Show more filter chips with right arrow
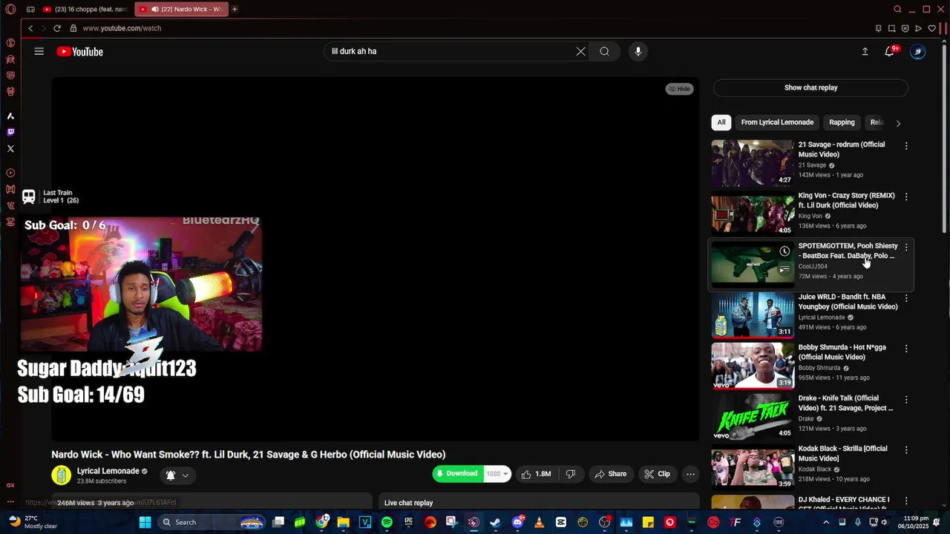Viewport: 950px width, 534px height. (x=898, y=123)
